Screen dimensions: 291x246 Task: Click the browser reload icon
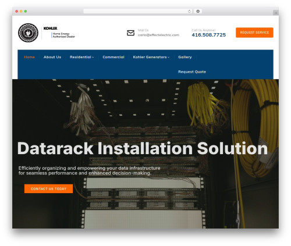point(189,12)
